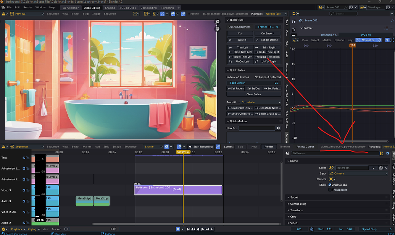Toggle the Bathroom strip mute checkbox in sidebar
Screen dimensions: 395x235
(388, 153)
